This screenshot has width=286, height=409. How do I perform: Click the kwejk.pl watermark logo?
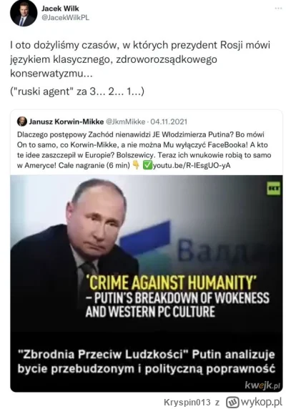[262, 385]
